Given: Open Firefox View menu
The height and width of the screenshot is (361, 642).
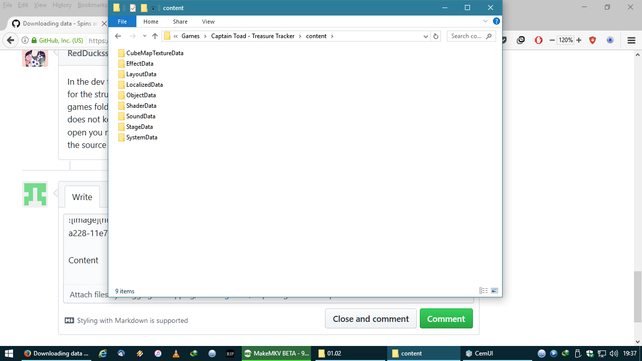Looking at the screenshot, I should click(40, 5).
